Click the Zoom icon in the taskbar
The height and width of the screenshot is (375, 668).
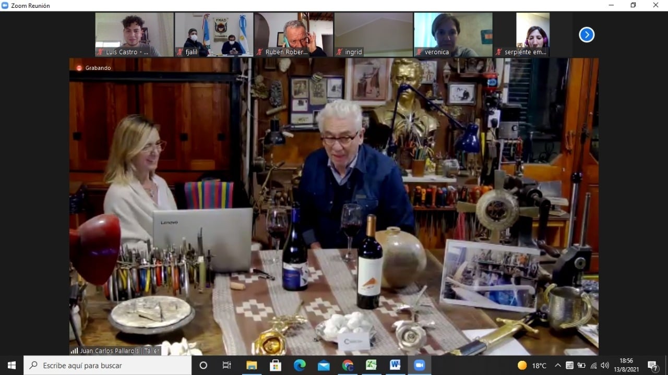pos(419,365)
